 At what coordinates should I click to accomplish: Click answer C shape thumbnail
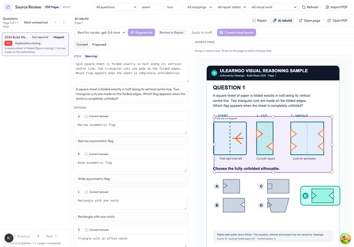(x=278, y=186)
